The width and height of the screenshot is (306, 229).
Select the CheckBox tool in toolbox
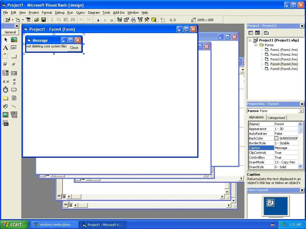coord(6,64)
